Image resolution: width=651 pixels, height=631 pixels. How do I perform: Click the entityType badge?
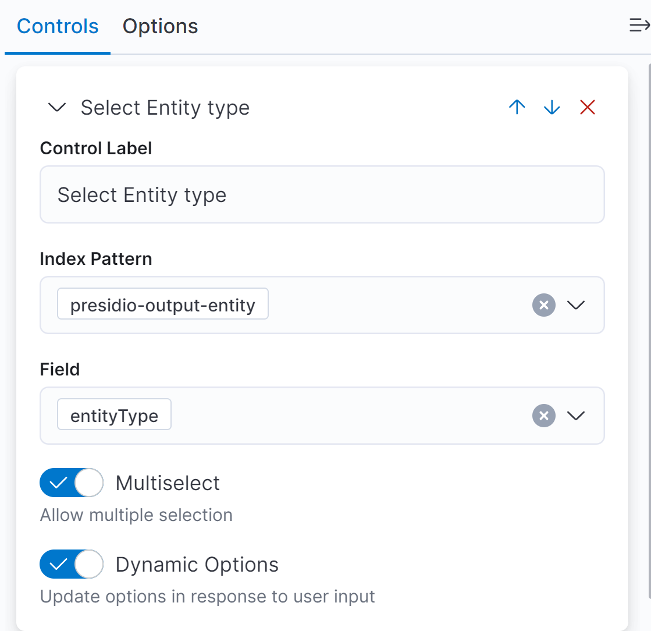click(x=114, y=415)
